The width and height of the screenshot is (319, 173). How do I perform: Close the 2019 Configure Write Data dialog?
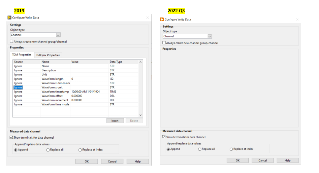148,18
